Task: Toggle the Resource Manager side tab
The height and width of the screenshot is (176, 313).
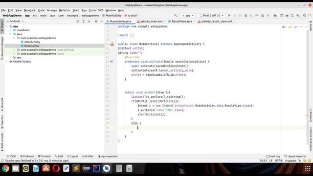Action: 2,48
